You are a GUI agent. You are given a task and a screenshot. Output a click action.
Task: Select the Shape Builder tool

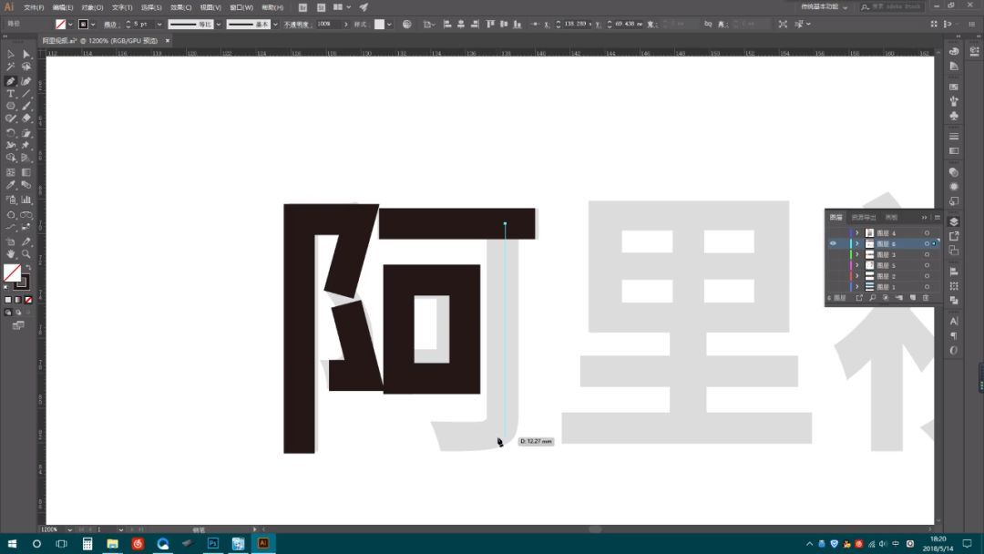click(x=11, y=159)
